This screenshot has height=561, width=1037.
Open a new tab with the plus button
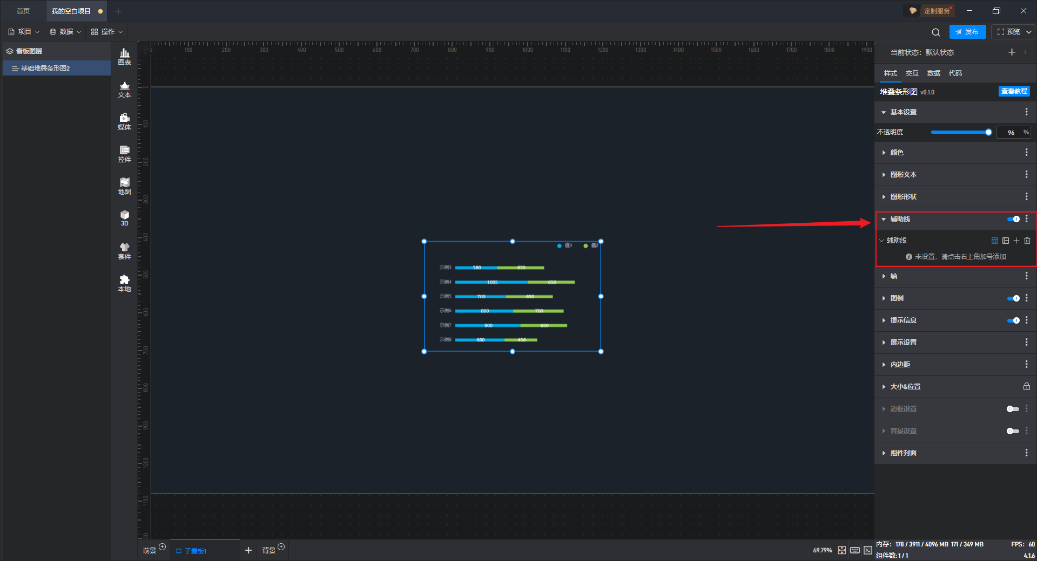[x=118, y=11]
